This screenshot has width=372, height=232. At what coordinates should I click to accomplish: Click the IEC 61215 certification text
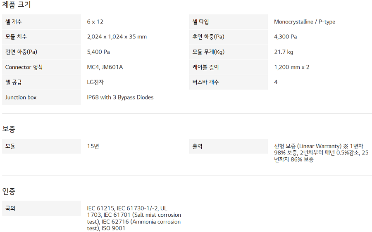[100, 208]
